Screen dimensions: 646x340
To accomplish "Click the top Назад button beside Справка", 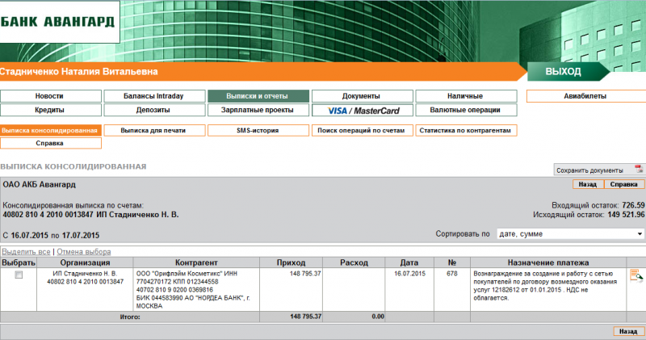I will [588, 184].
